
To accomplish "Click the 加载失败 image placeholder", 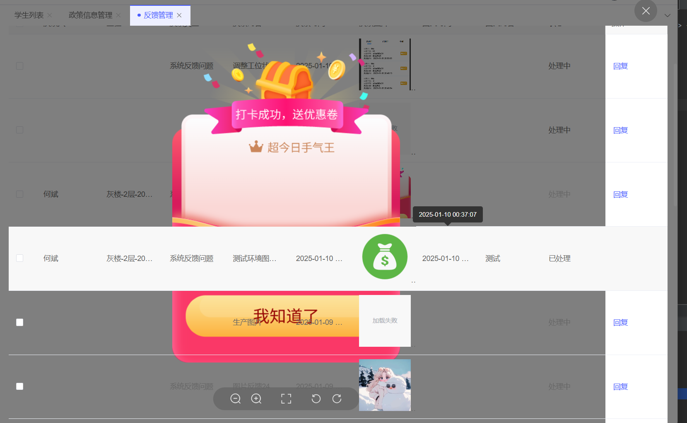I will [x=385, y=321].
